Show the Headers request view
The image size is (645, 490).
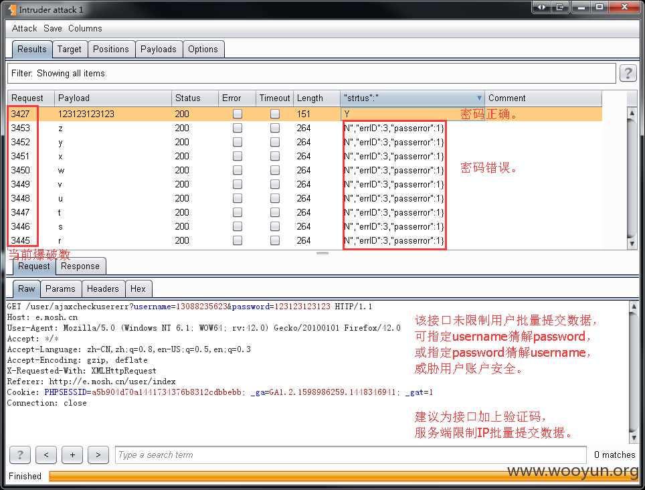click(x=103, y=289)
